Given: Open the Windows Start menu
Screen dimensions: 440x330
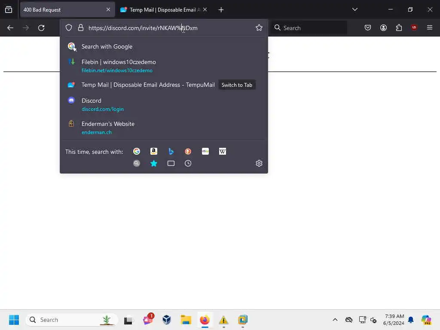Looking at the screenshot, I should [x=14, y=320].
